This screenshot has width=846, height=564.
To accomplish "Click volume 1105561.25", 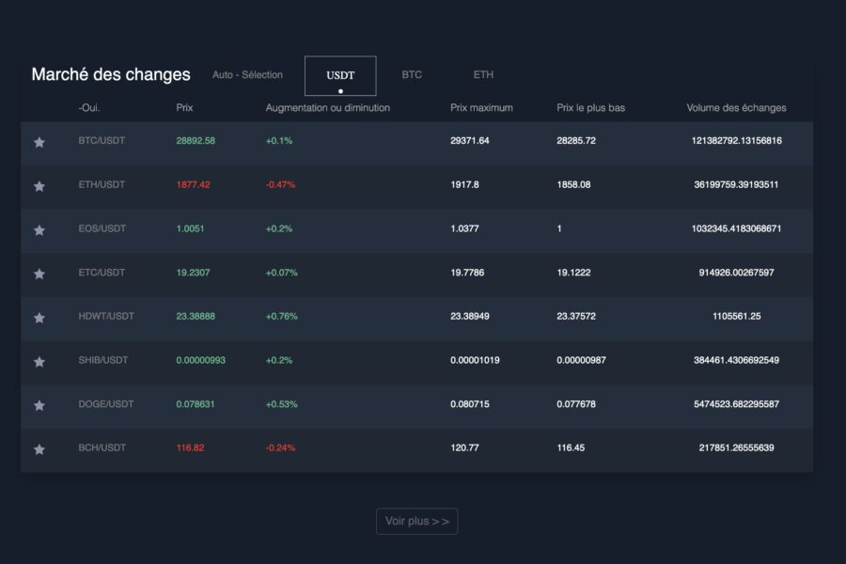I will click(736, 316).
